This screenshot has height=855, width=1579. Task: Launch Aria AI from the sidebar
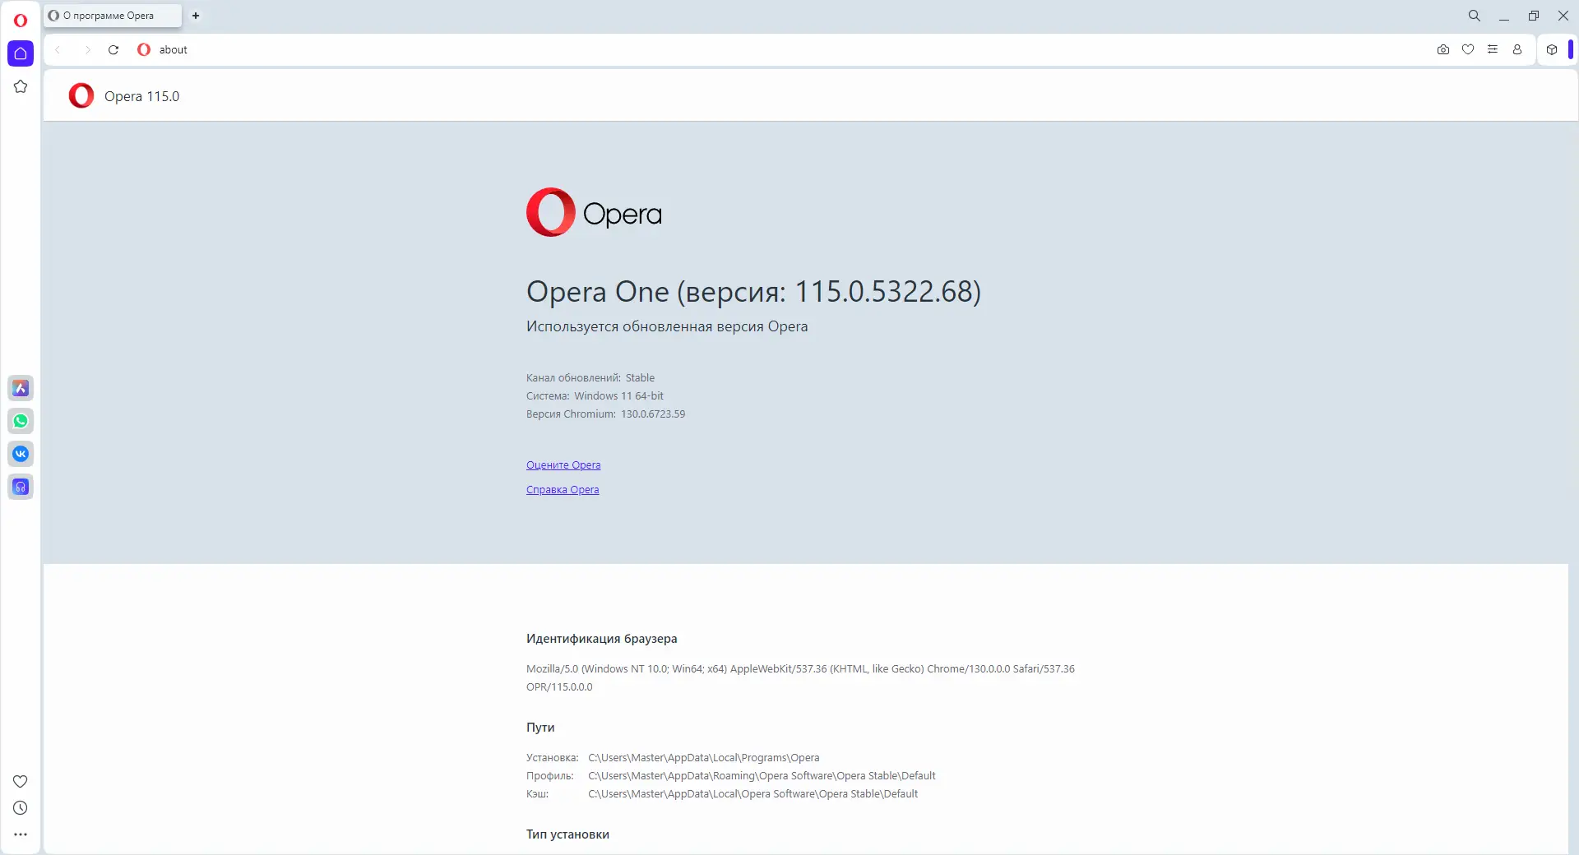(21, 388)
